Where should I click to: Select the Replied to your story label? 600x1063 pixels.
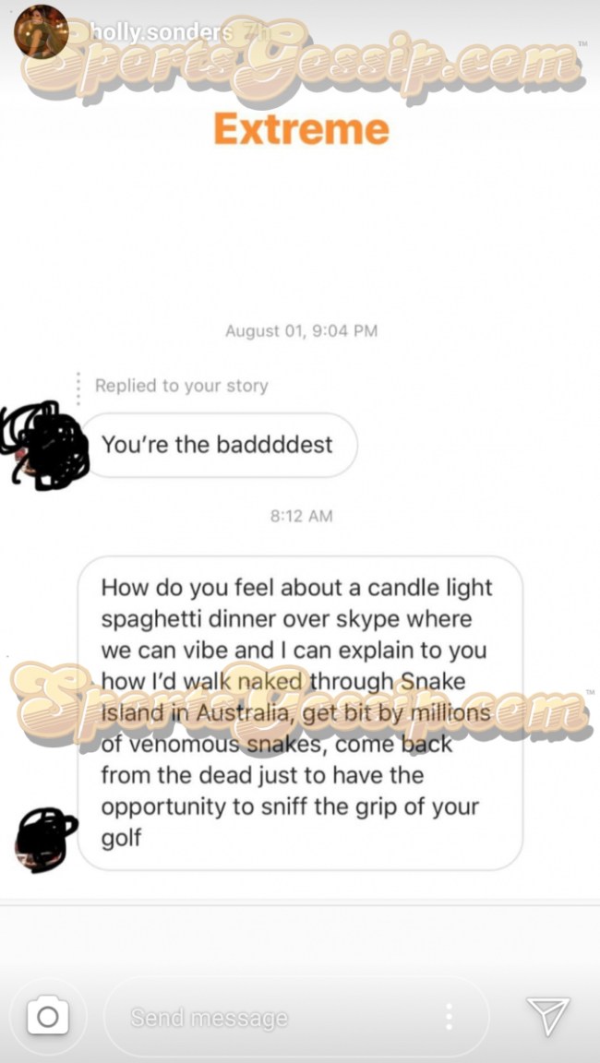point(181,386)
